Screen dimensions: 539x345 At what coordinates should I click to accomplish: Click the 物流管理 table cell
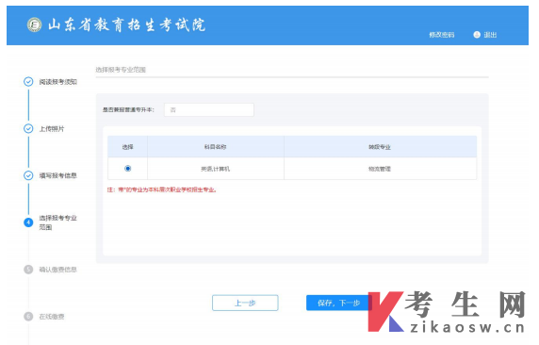380,169
